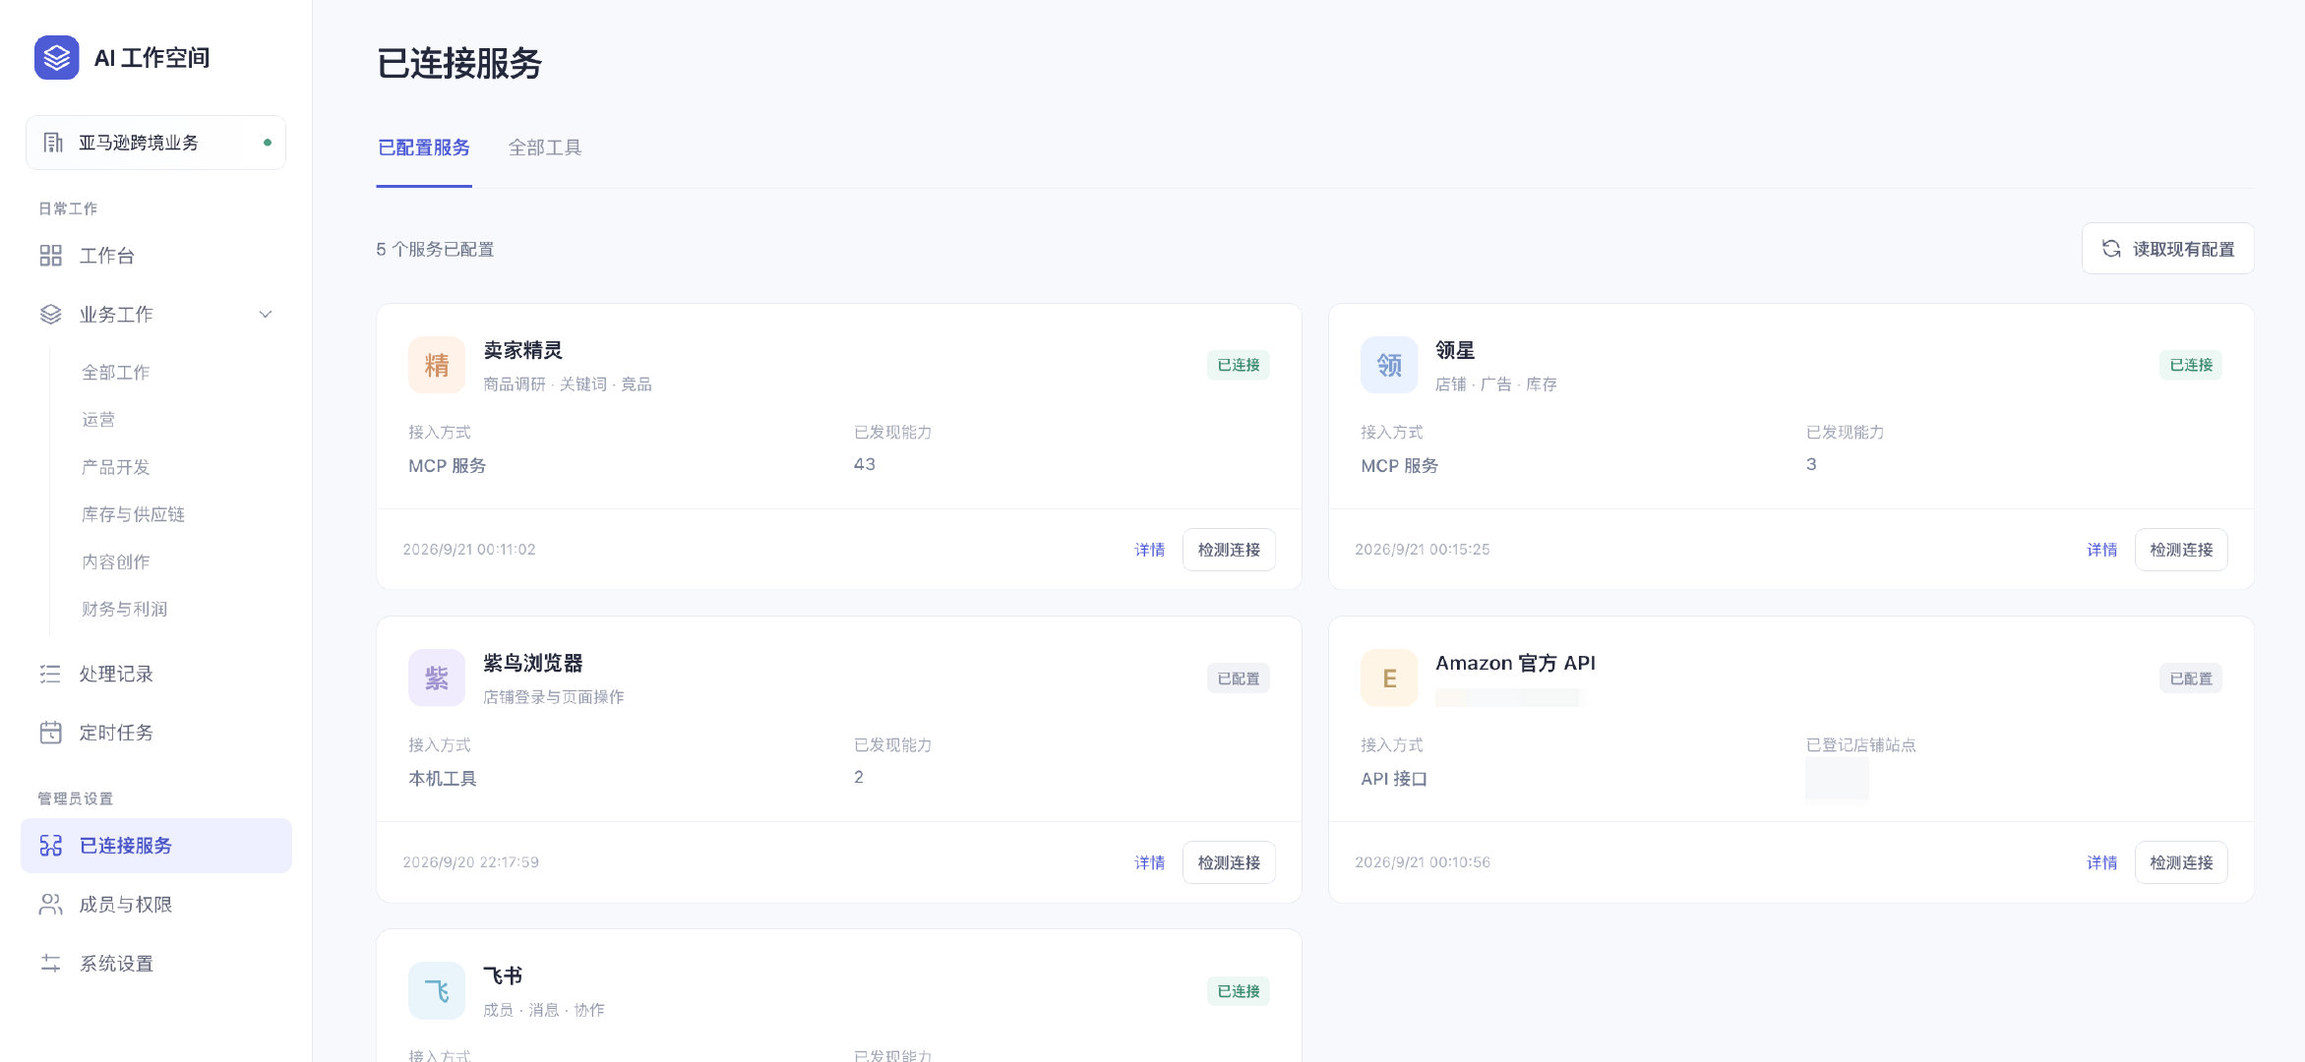Screen dimensions: 2305x1062
Task: Open 成员与权限 in the sidebar
Action: tap(155, 905)
